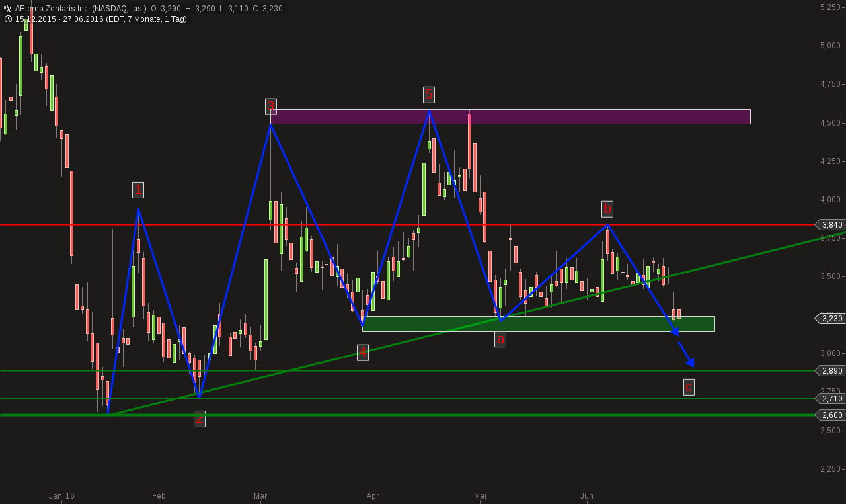Select the projected wave label c
This screenshot has width=846, height=504.
pos(689,387)
